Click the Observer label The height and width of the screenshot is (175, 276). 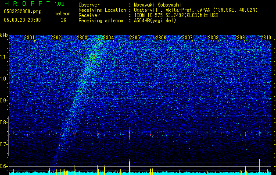[89, 5]
